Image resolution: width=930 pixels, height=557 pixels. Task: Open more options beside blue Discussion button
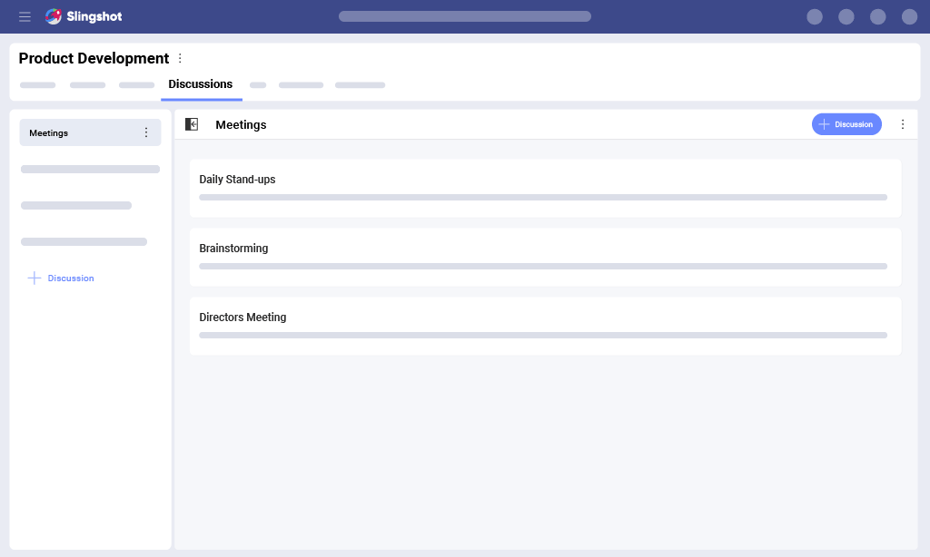902,124
